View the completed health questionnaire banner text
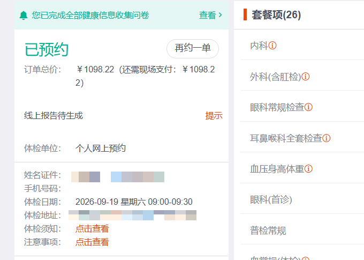 pos(90,15)
